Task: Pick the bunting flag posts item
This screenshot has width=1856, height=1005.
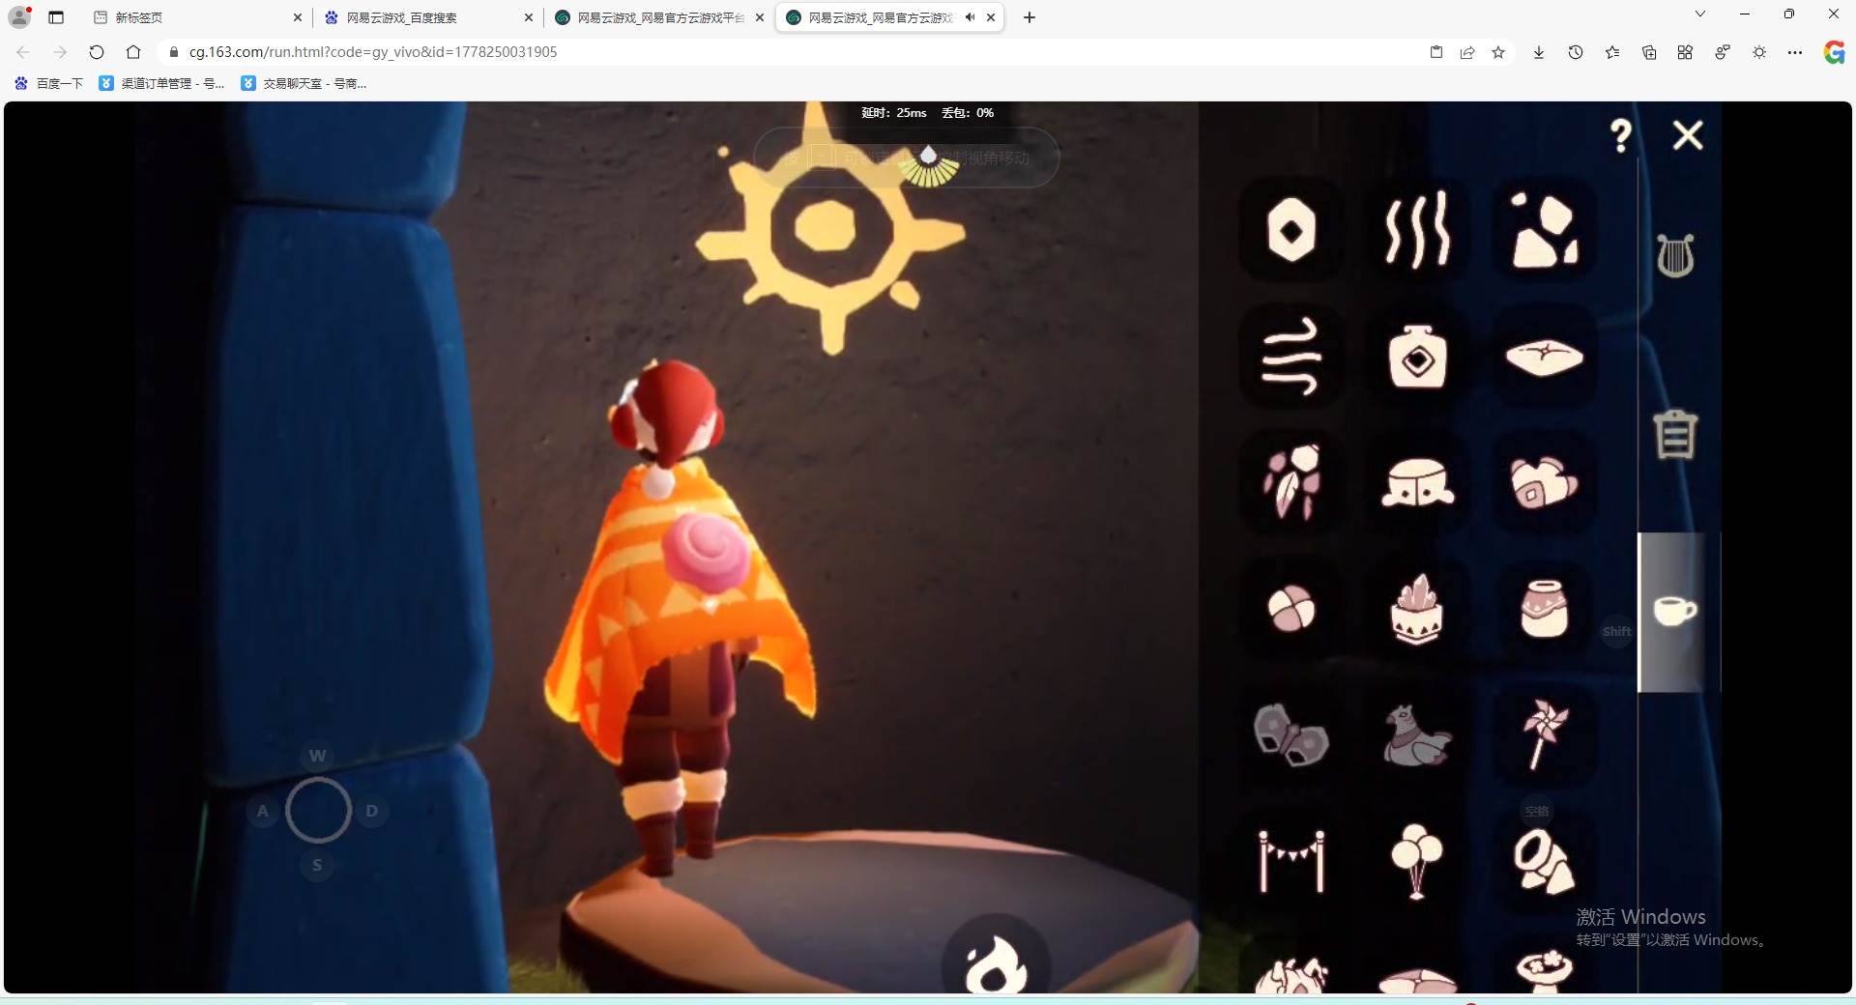Action: pos(1291,861)
